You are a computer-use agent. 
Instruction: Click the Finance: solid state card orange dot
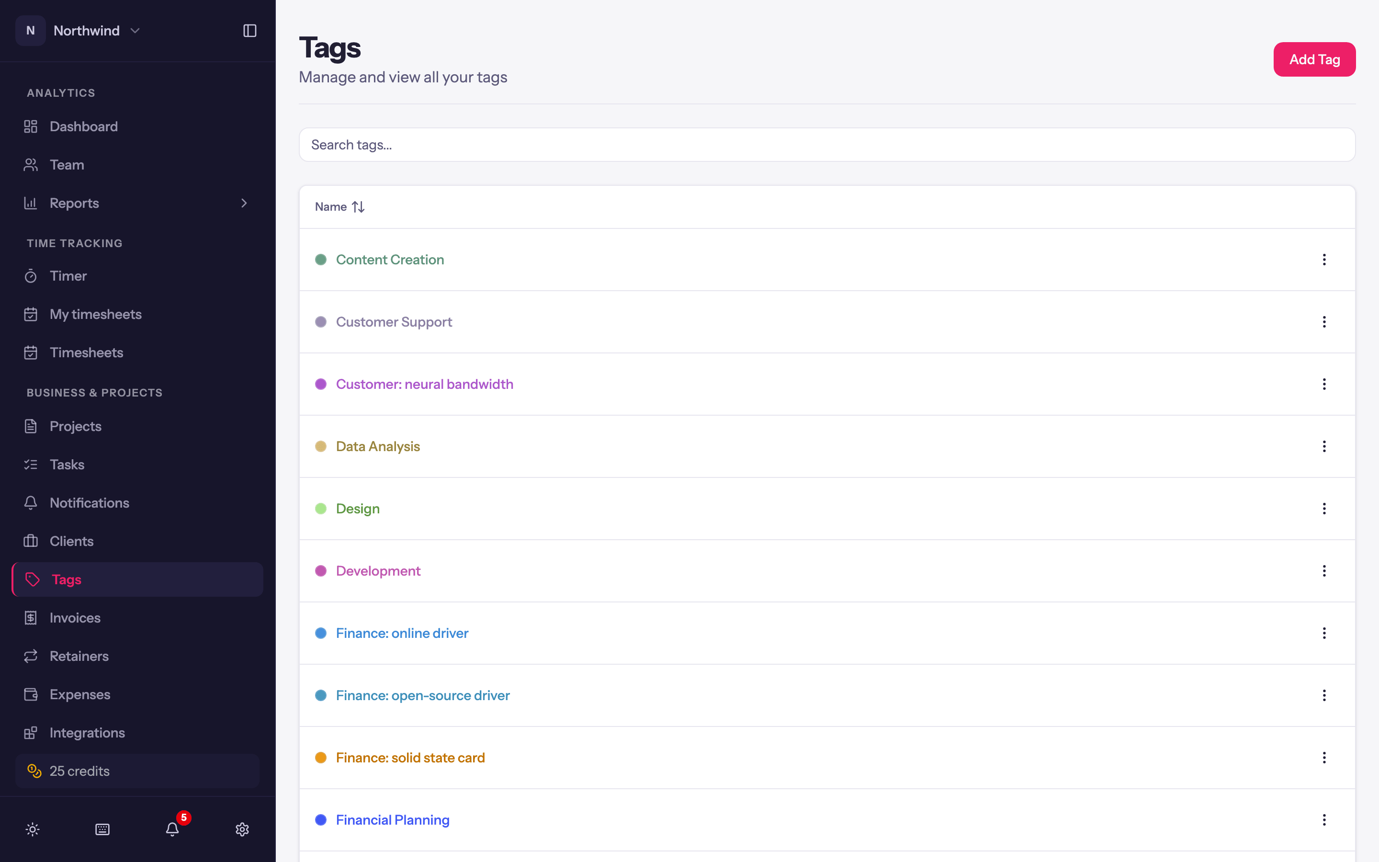point(321,758)
